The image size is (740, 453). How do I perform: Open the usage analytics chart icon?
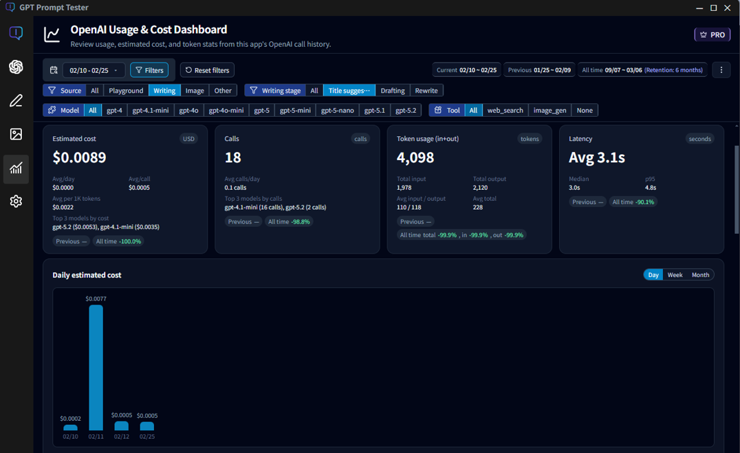click(15, 168)
